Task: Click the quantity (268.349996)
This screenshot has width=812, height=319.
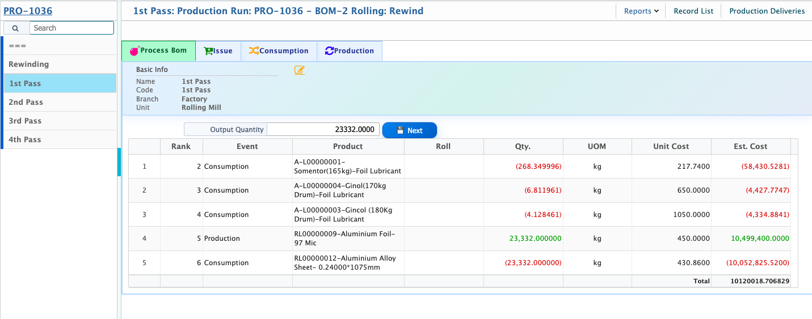Action: [x=538, y=167]
